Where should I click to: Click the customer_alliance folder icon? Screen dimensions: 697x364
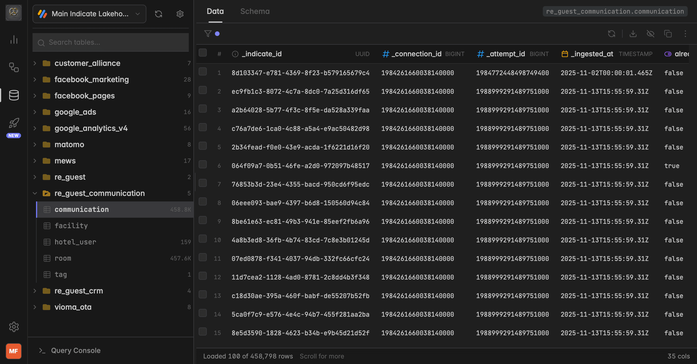point(46,63)
